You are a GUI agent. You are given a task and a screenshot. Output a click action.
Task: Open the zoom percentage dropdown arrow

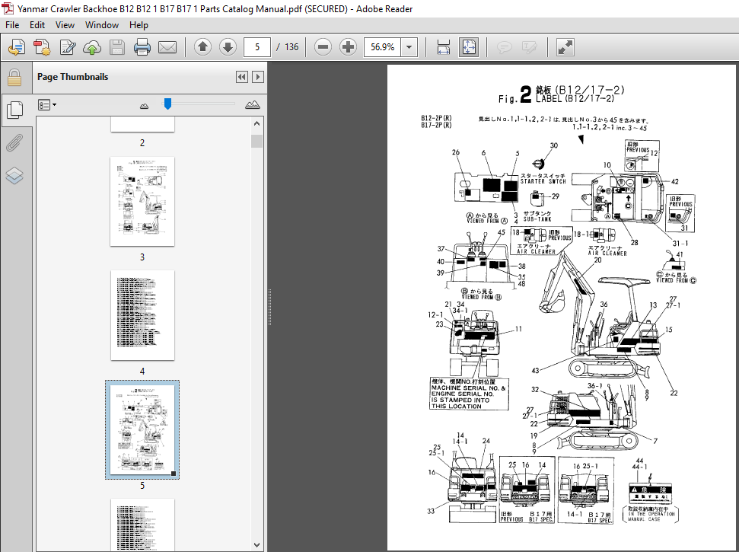409,46
